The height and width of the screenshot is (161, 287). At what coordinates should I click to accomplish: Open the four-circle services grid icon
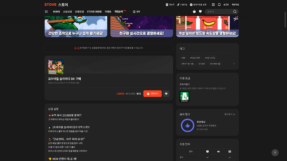pos(213,5)
